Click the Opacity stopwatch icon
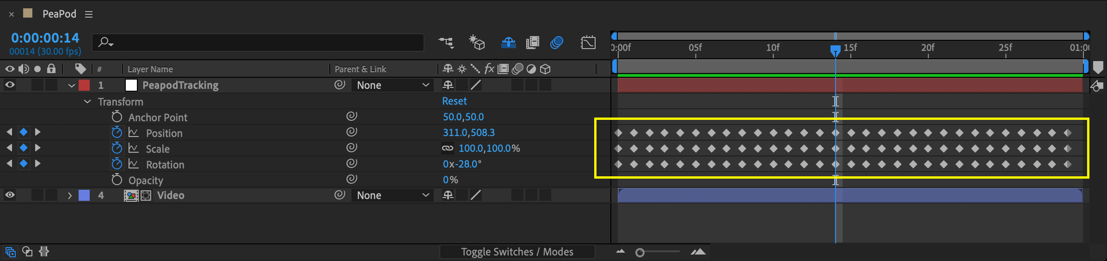Screen dimensions: 1107x261 point(117,180)
